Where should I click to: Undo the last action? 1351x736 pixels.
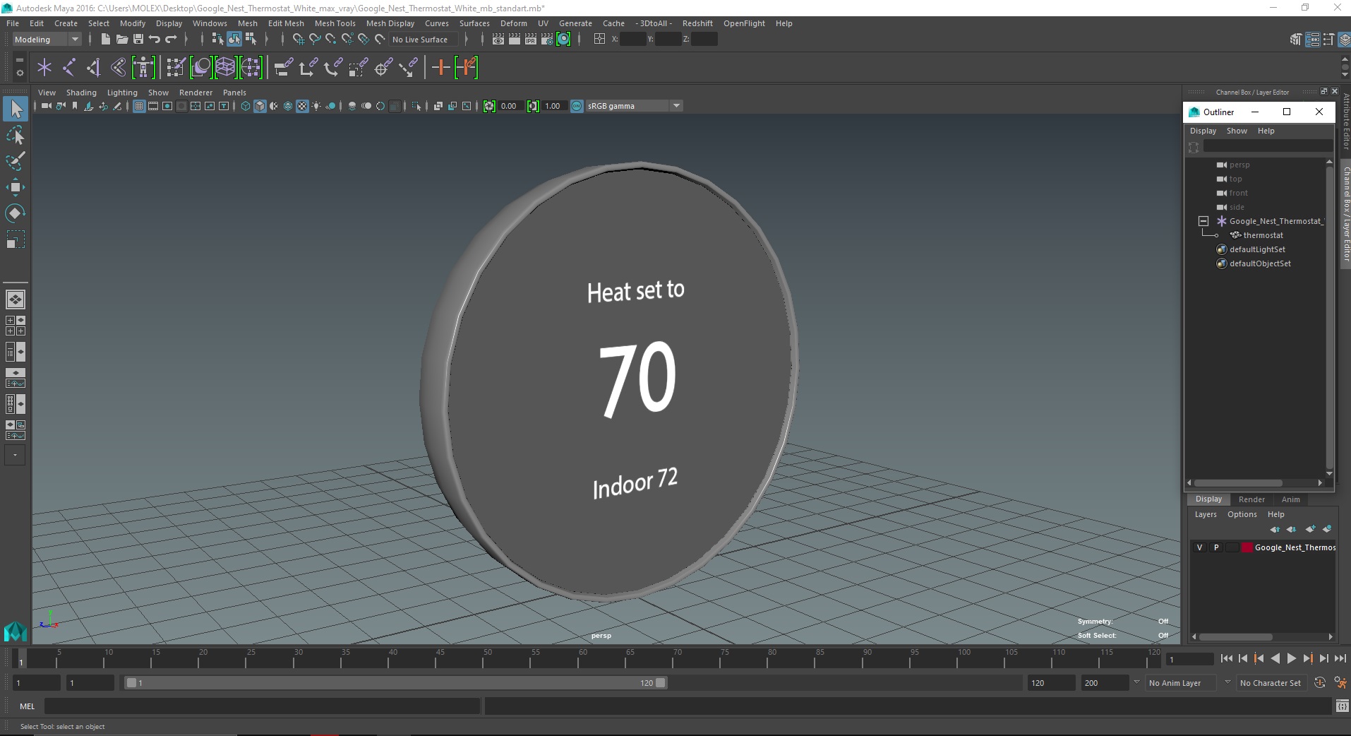coord(155,40)
